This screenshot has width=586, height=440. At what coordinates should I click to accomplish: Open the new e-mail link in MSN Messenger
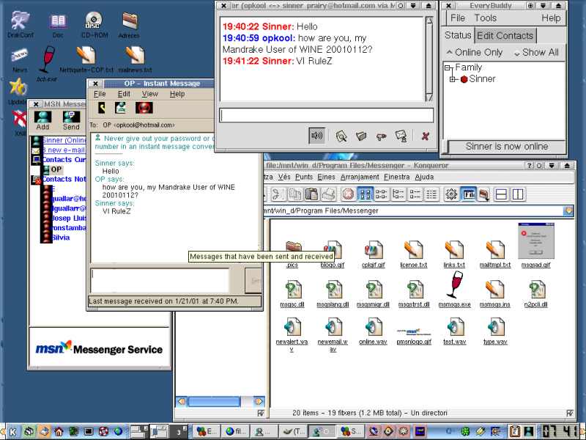point(64,150)
